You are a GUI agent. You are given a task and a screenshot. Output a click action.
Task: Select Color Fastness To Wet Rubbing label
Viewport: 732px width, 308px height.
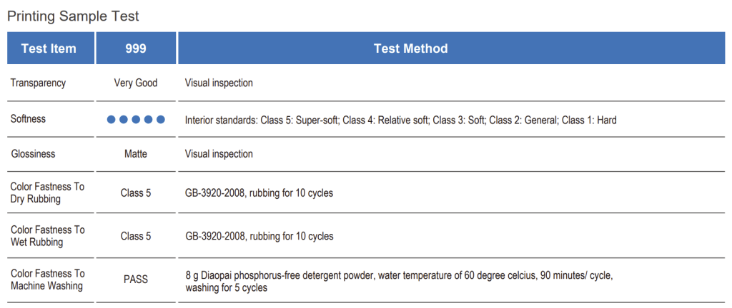click(x=47, y=236)
